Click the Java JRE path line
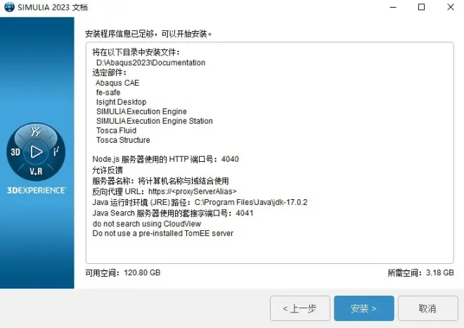This screenshot has width=464, height=328. [200, 203]
